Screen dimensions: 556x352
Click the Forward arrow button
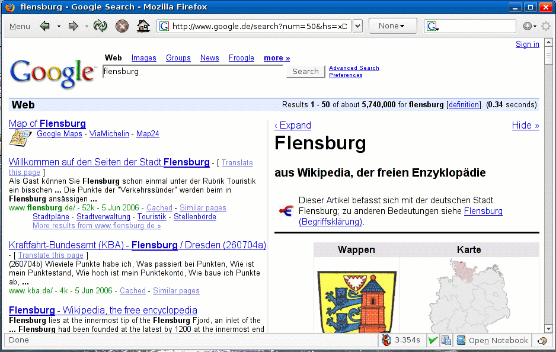tap(74, 26)
